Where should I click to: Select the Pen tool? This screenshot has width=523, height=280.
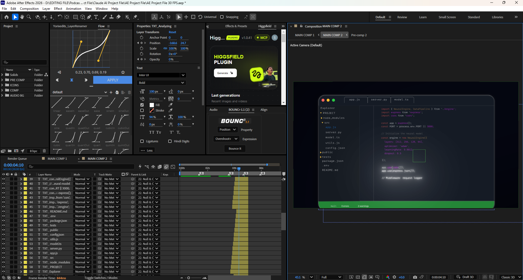tap(89, 17)
